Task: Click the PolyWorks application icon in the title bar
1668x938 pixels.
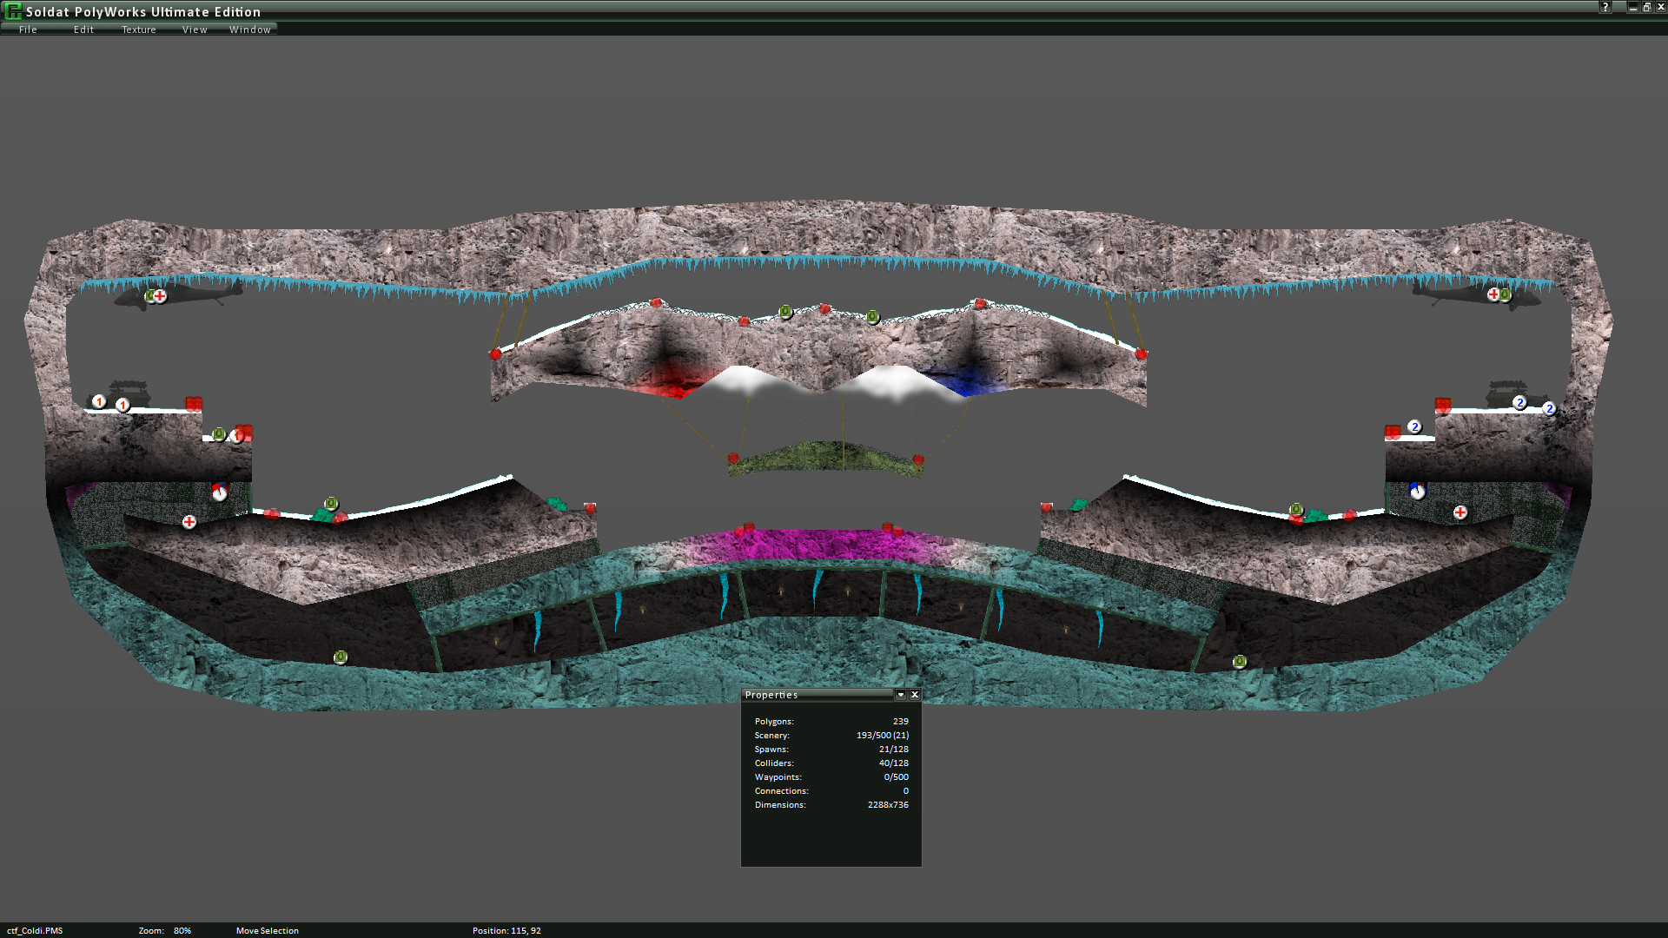Action: click(13, 11)
